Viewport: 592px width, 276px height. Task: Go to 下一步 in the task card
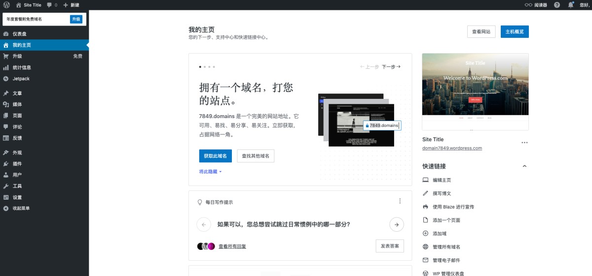click(x=391, y=67)
